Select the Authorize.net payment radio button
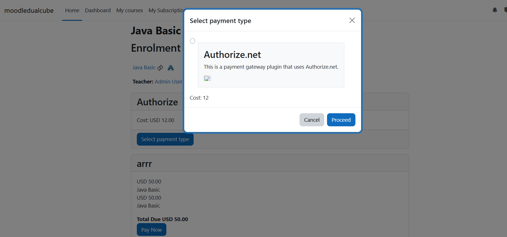 coord(192,41)
